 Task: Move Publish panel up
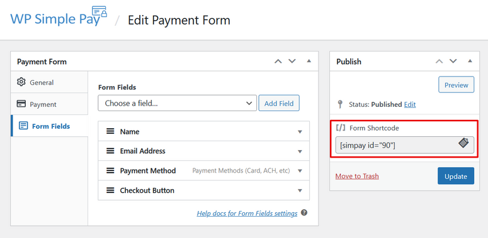tap(439, 61)
